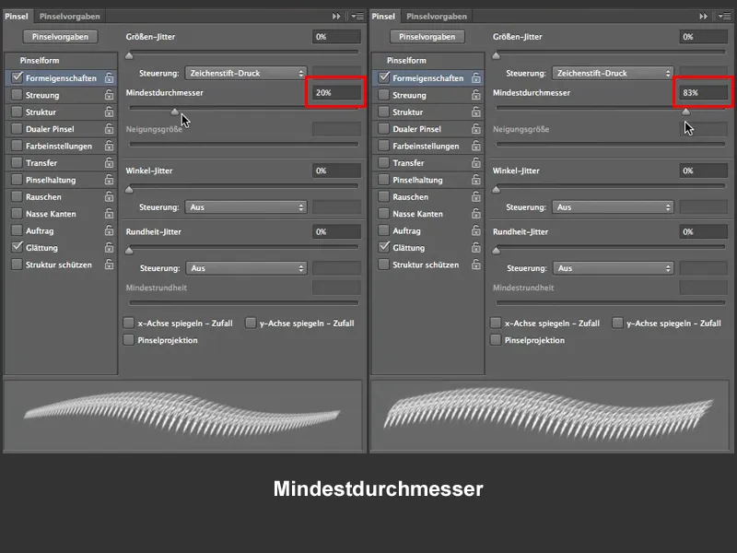Click Winkel-Jitter slider handle in right panel
737x553 pixels.
click(x=496, y=190)
